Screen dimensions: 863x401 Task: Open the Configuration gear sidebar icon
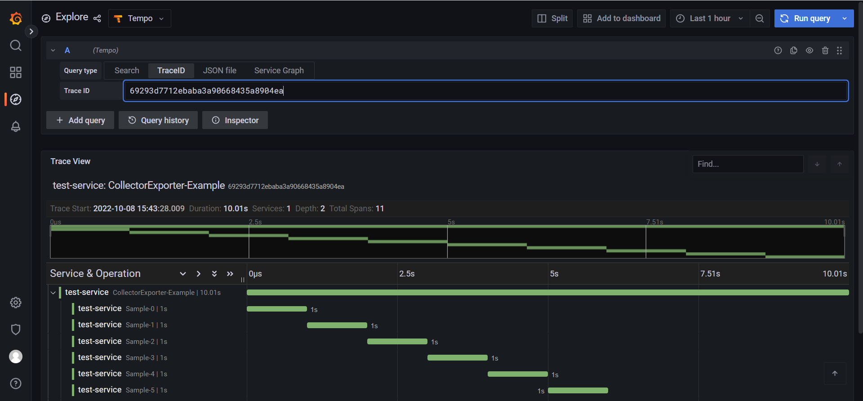[16, 303]
